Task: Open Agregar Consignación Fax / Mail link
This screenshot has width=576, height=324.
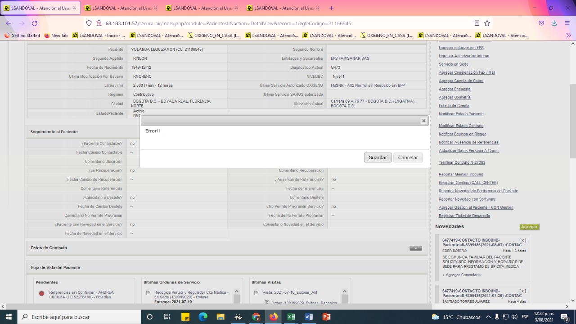Action: point(467,72)
